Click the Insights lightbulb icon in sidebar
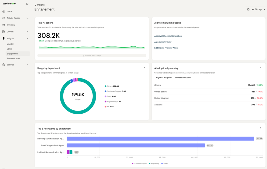 coord(4,38)
